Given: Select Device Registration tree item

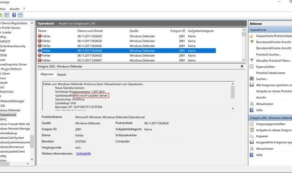Looking at the screenshot, I should point(14,23).
